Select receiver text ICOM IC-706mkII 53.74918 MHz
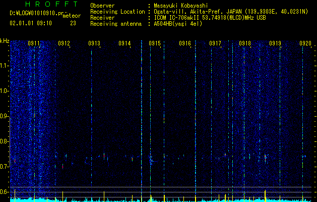 click(x=210, y=18)
